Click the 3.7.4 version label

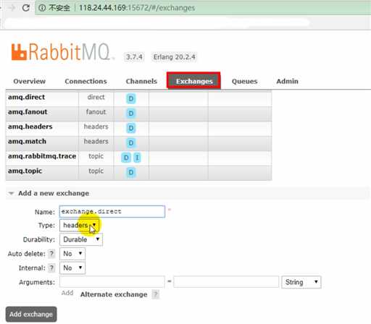(x=134, y=57)
